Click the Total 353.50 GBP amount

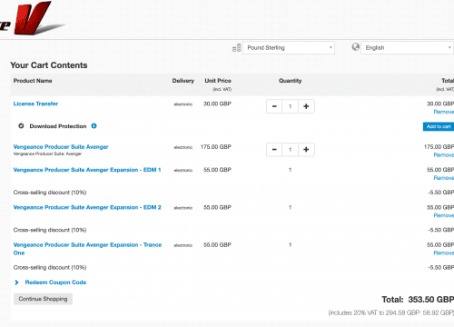click(431, 300)
